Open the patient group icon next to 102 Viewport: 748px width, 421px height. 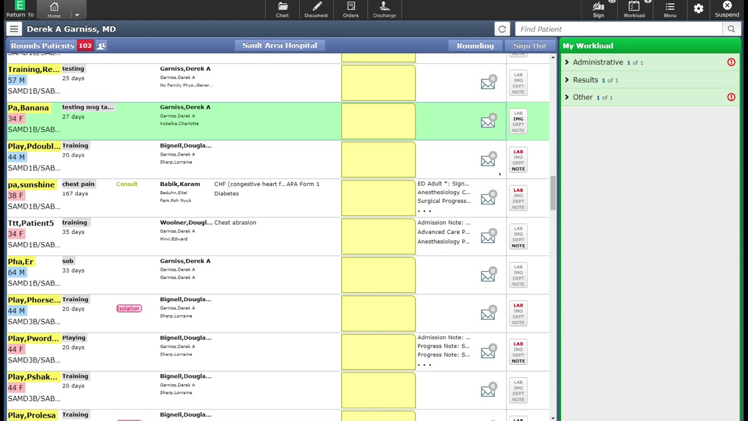(x=101, y=46)
